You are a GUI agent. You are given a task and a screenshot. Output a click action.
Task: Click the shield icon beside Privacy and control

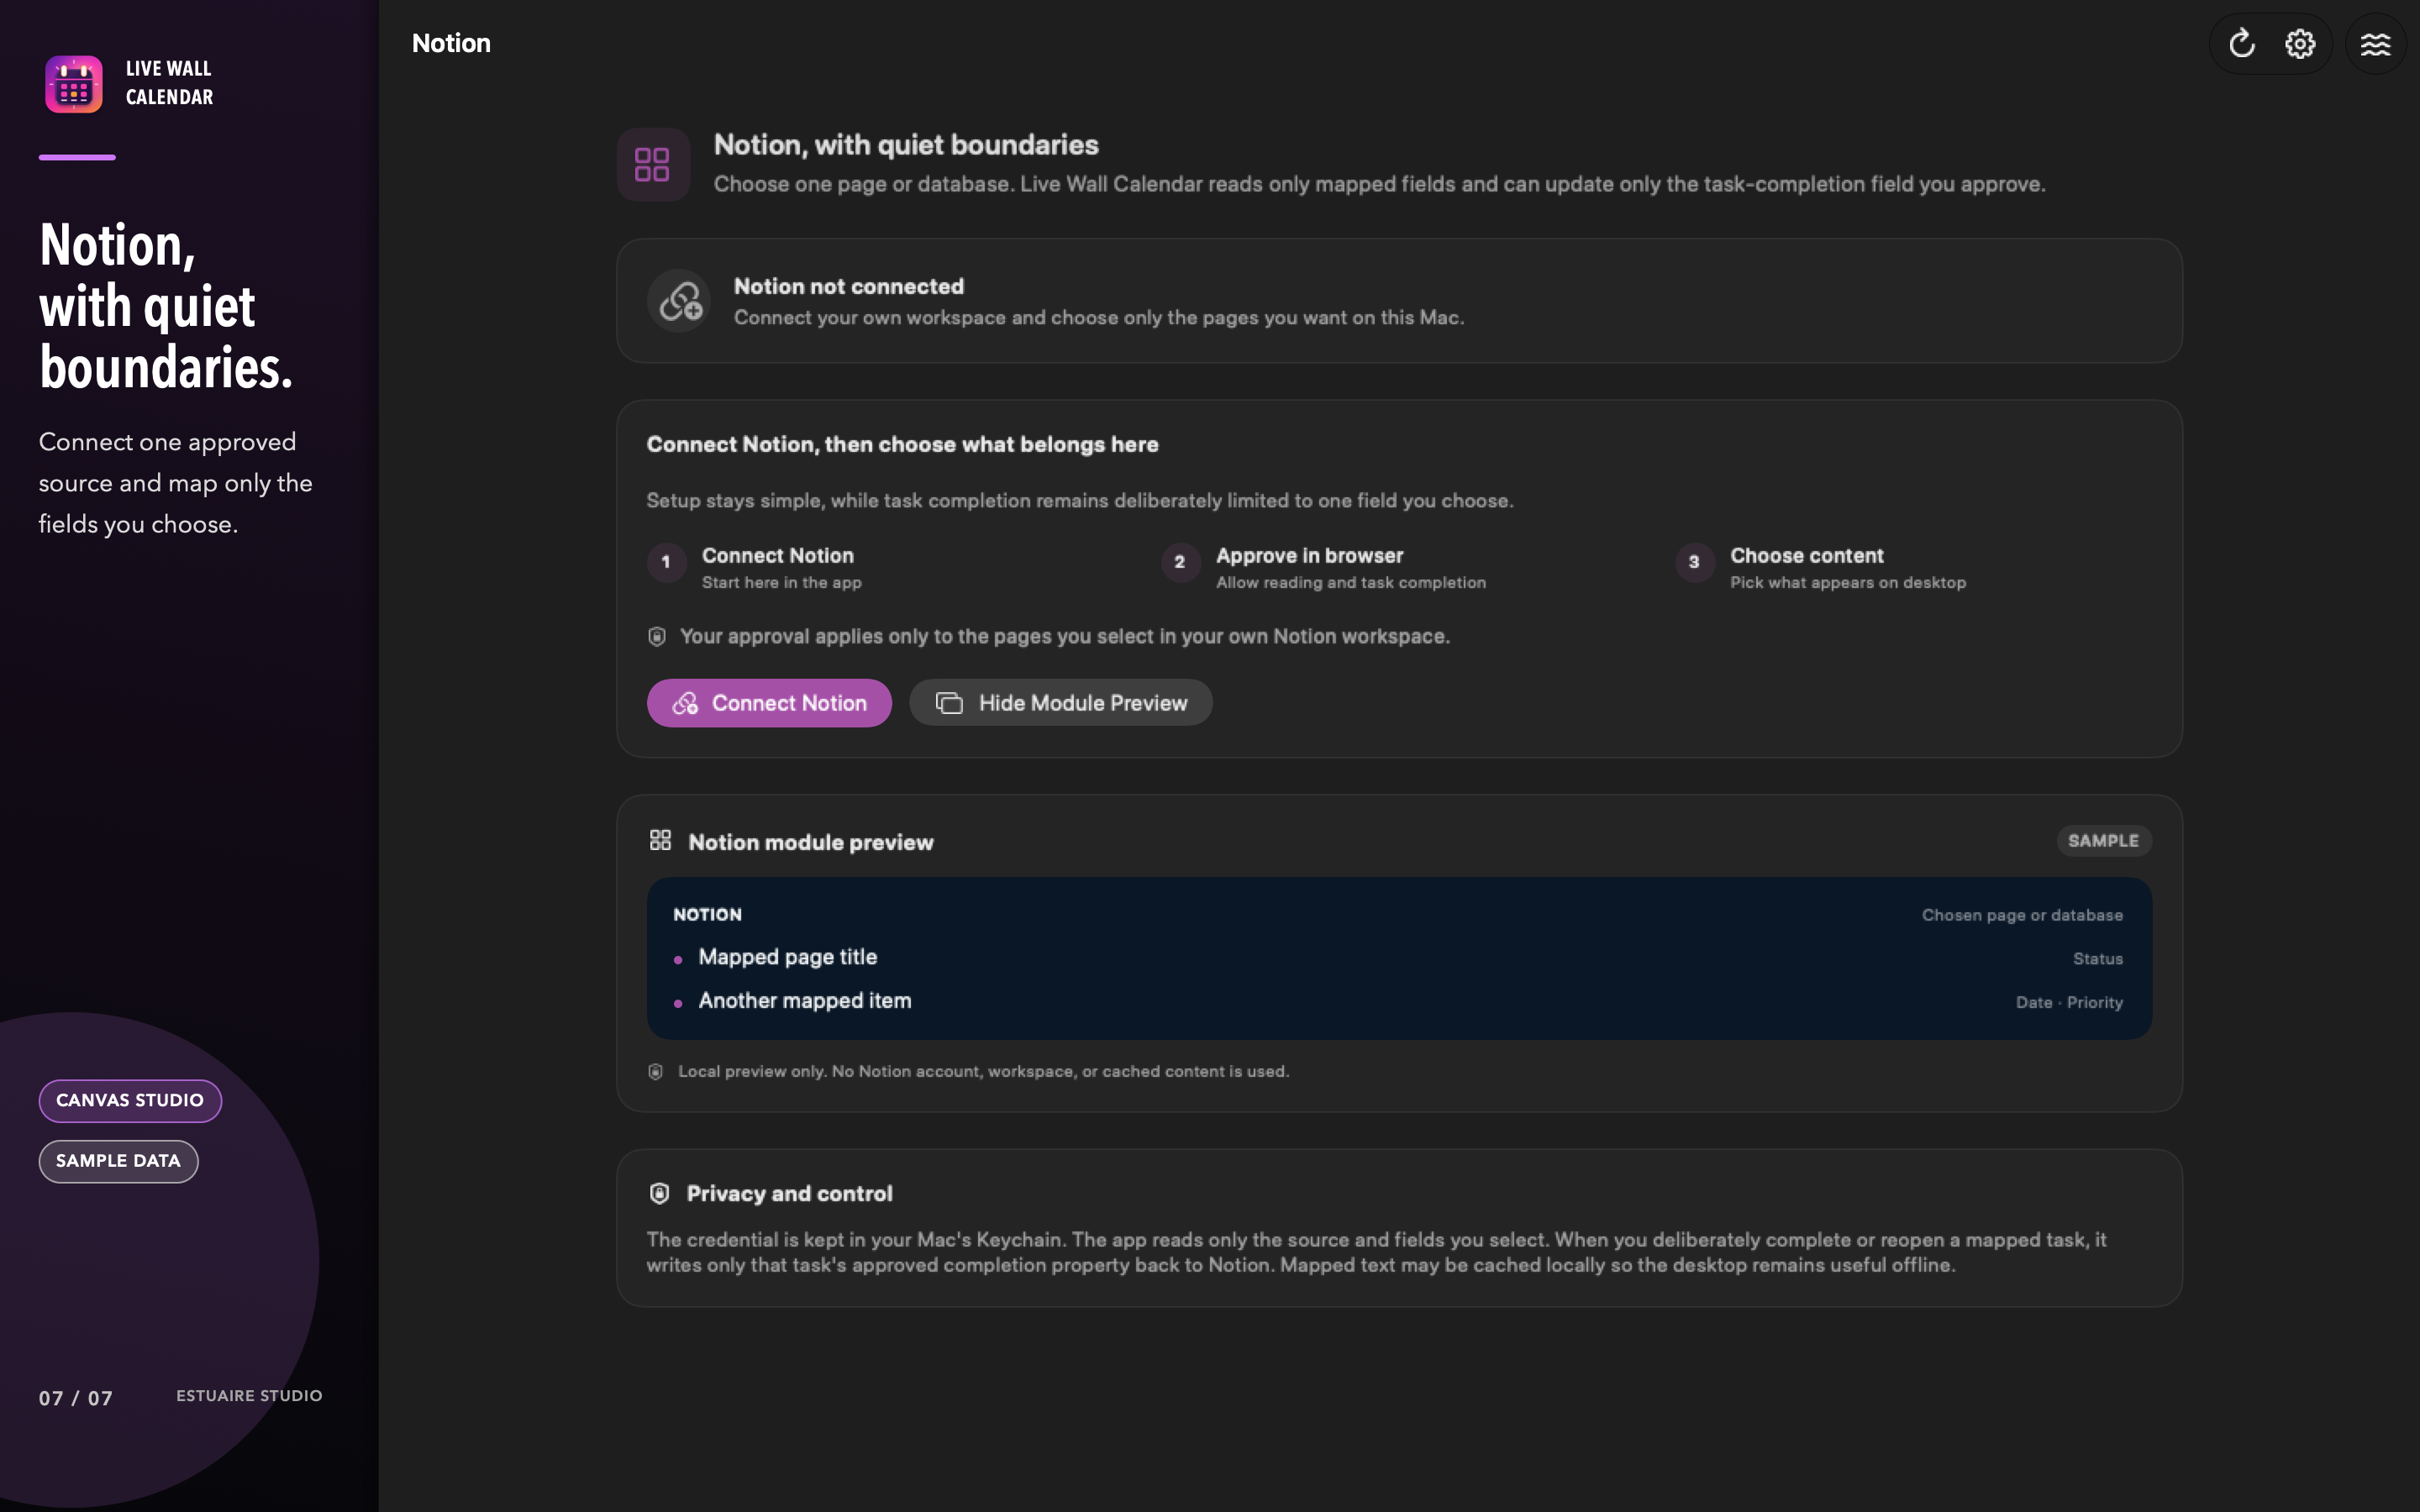pyautogui.click(x=659, y=1193)
